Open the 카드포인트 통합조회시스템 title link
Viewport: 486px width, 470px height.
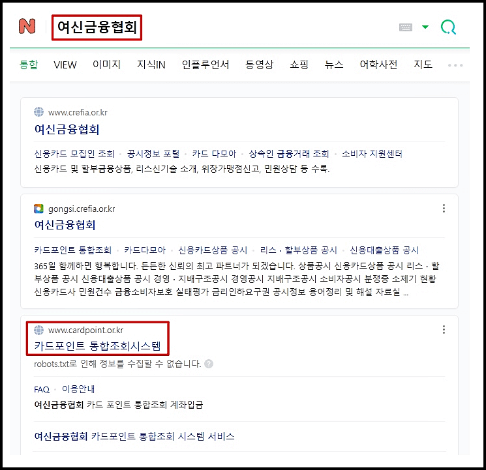pos(98,345)
